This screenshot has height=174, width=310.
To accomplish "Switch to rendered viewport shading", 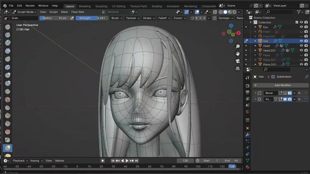I will 234,12.
